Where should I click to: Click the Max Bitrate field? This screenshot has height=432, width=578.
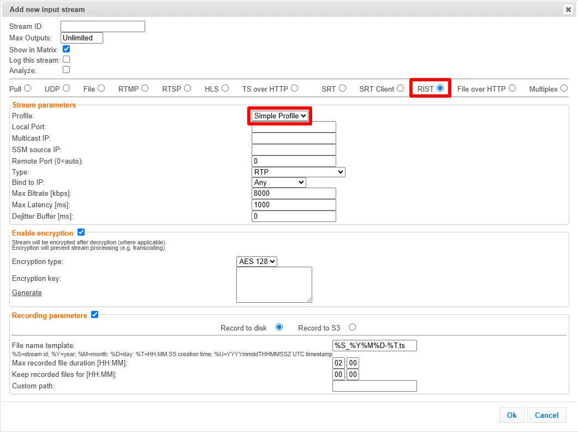click(x=294, y=193)
